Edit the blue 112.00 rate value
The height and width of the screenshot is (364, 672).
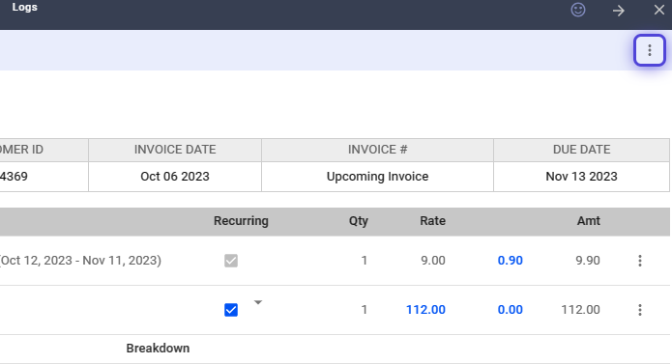pos(425,310)
